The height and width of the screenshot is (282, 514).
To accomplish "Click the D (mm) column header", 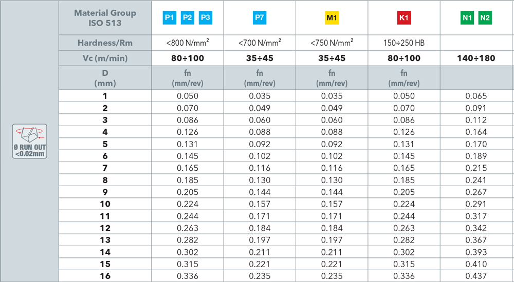I will click(x=105, y=78).
